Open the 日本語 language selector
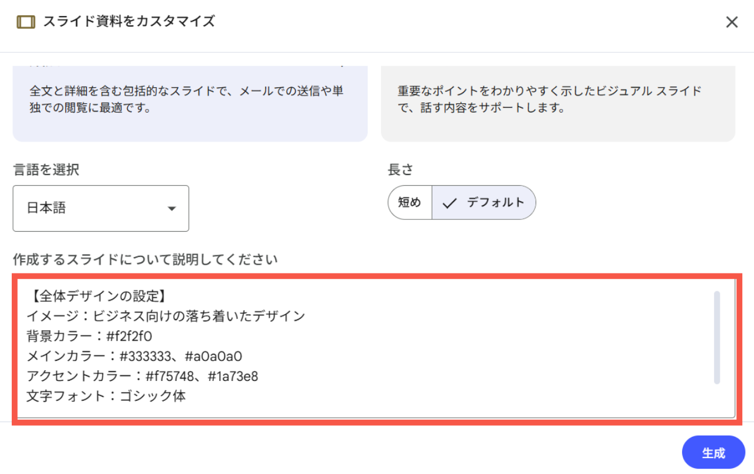 pos(101,209)
